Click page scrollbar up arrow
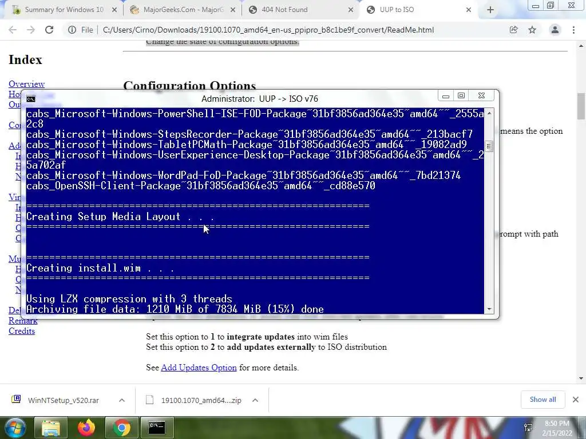The width and height of the screenshot is (586, 439). [581, 46]
